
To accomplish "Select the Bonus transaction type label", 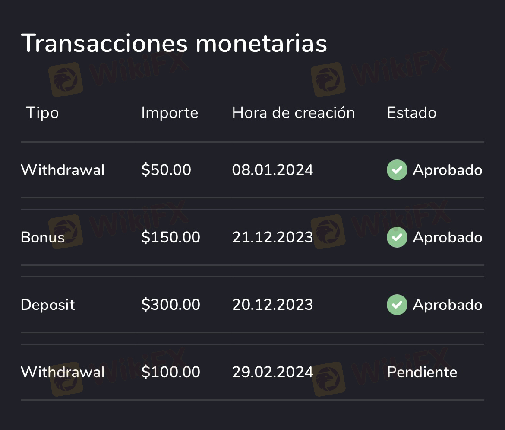I will click(43, 237).
